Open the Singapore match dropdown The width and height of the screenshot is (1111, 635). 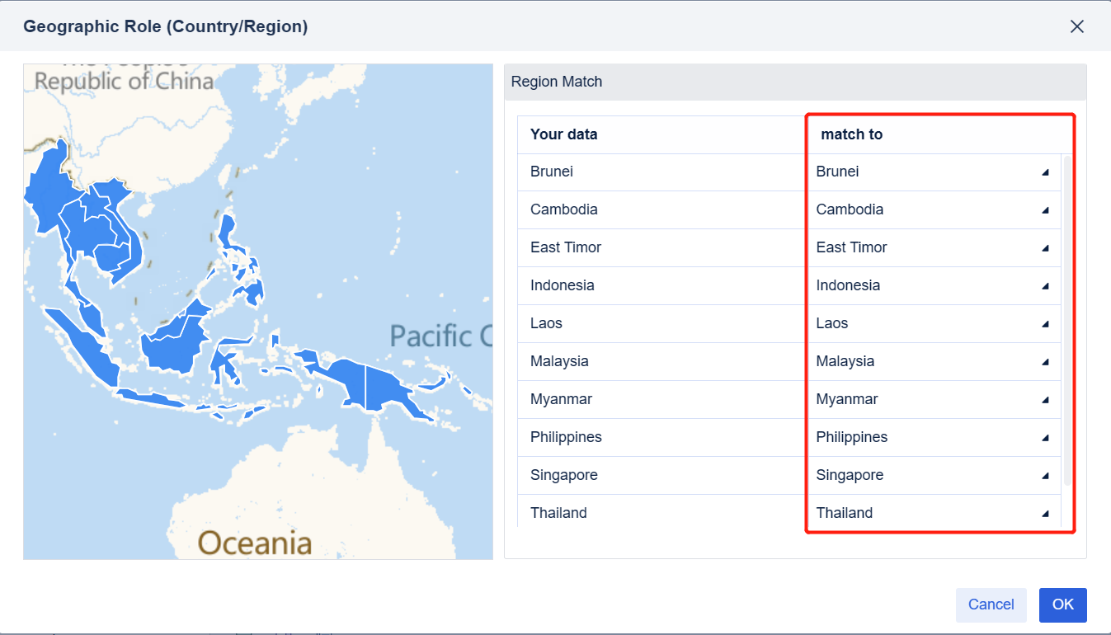1045,476
